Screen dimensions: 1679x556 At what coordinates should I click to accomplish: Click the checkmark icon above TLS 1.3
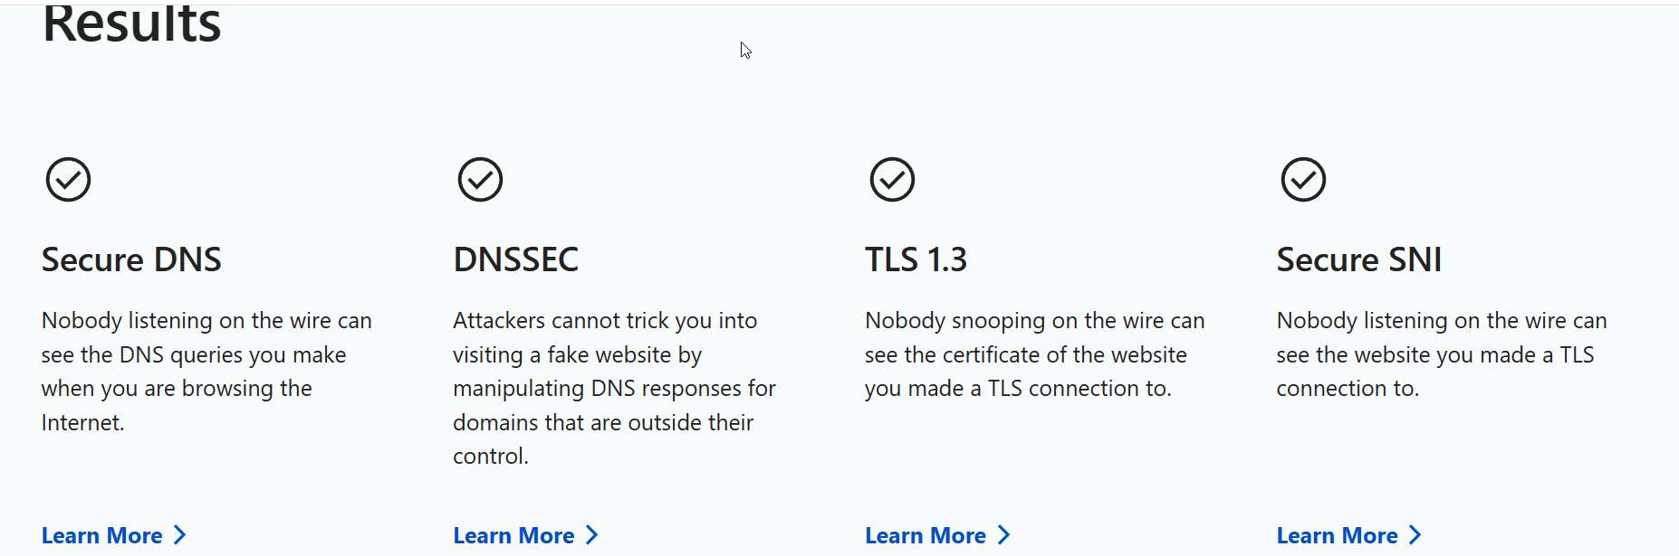[892, 179]
